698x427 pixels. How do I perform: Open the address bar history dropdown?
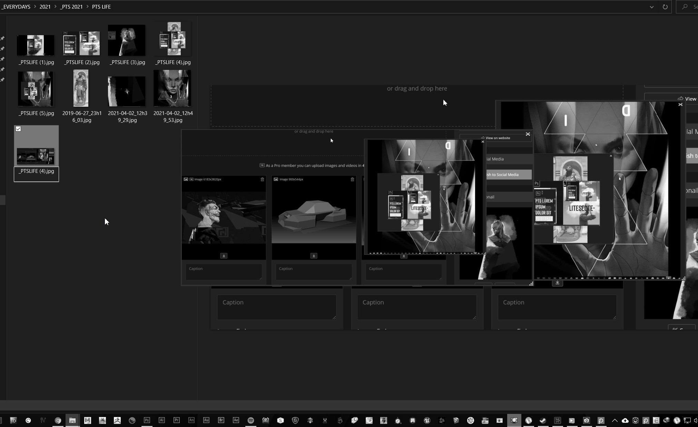[651, 7]
